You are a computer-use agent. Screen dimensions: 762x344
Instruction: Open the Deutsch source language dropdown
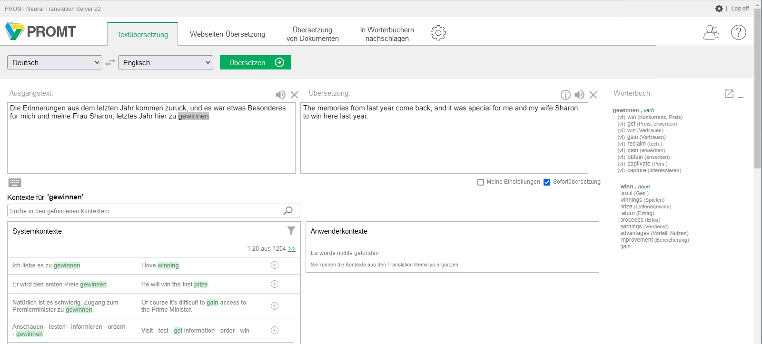55,62
